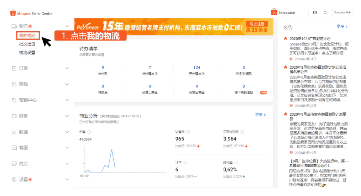Open 物流设置 submenu item
This screenshot has height=196, width=361.
pos(27,53)
